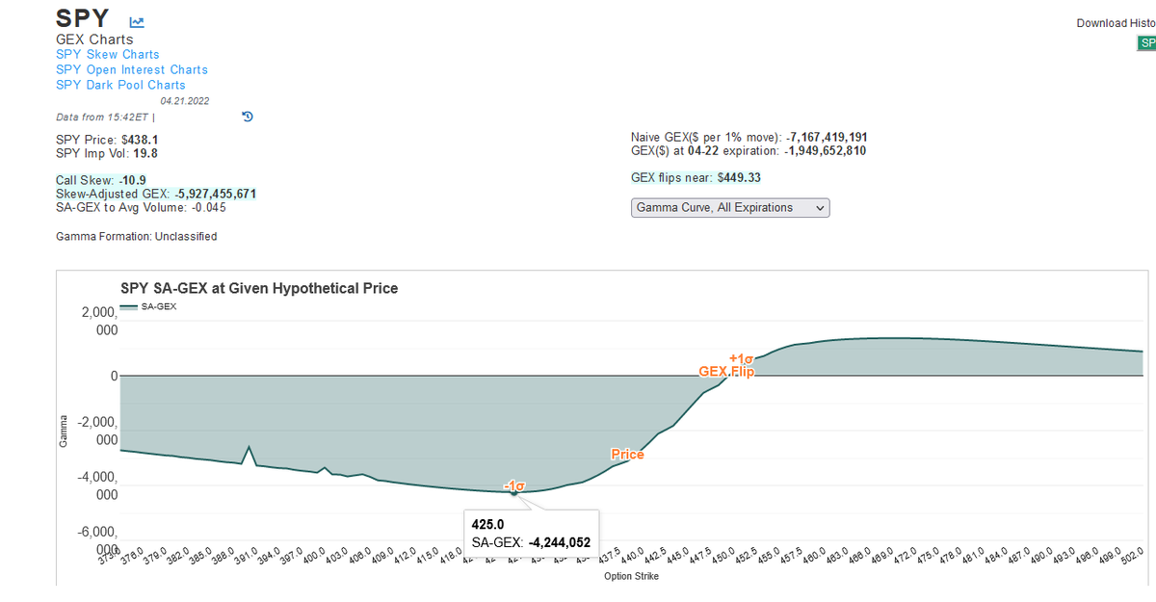Click the SPY Imp Vol 19.8 text
1156x602 pixels.
[x=107, y=153]
